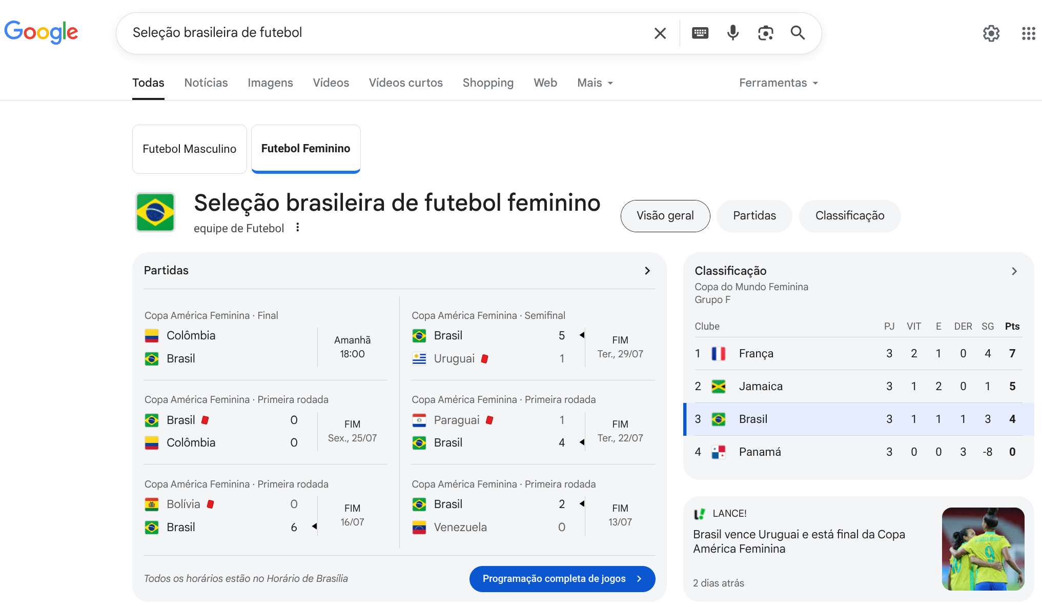This screenshot has width=1042, height=607.
Task: Open the LANCE! Brasil vence Uruguai article
Action: pos(799,541)
